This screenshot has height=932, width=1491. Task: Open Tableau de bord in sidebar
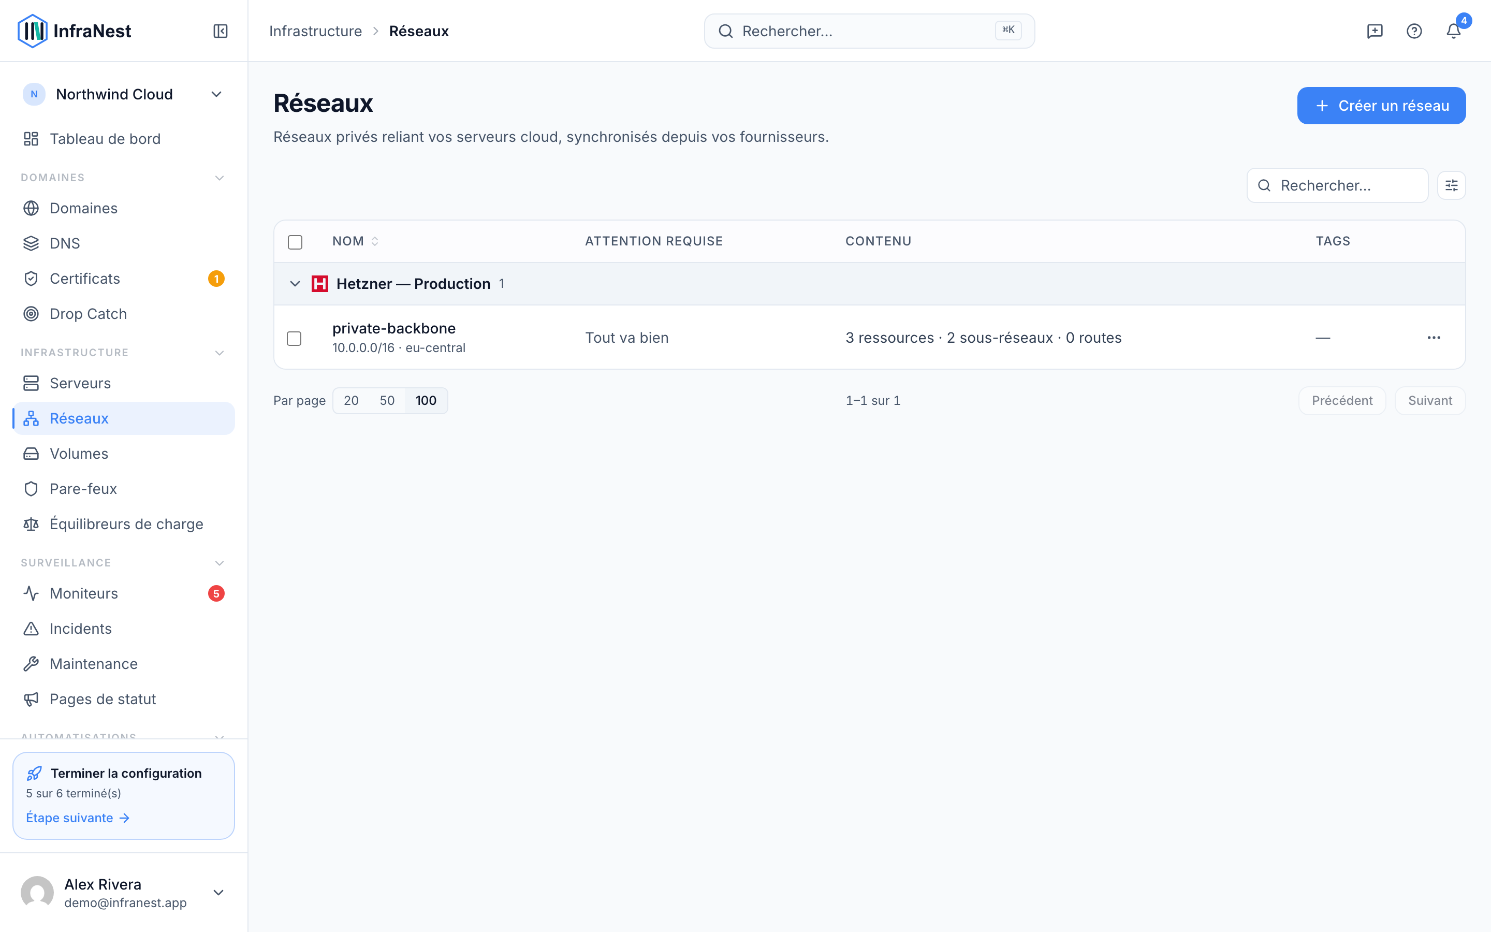123,139
